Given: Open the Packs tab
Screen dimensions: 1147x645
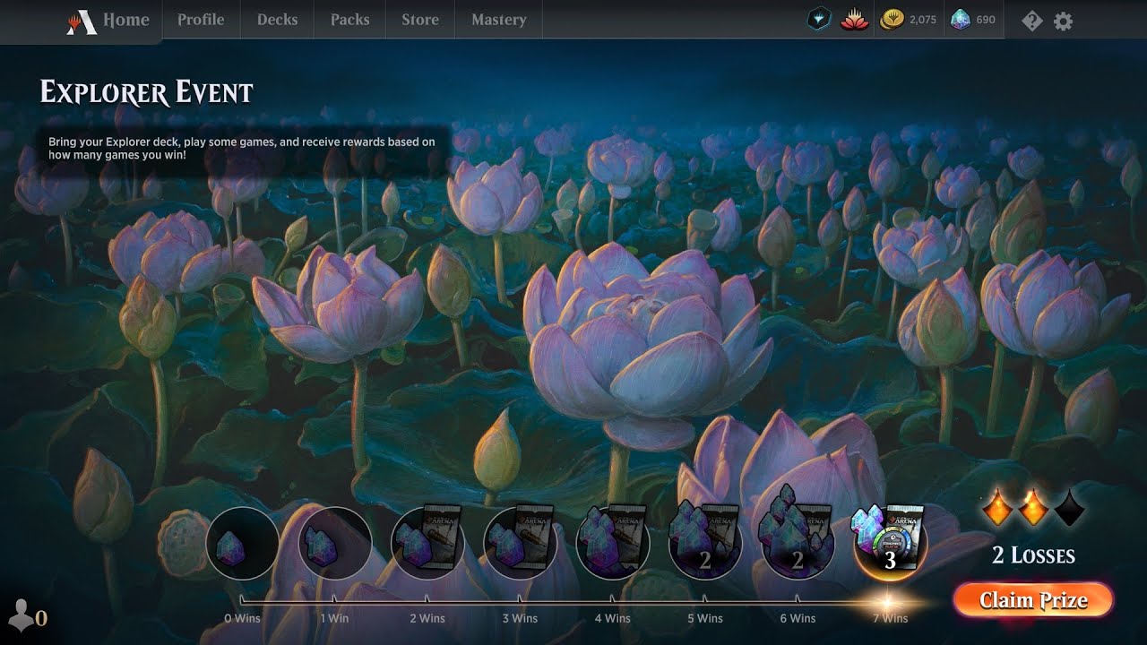Looking at the screenshot, I should 349,21.
